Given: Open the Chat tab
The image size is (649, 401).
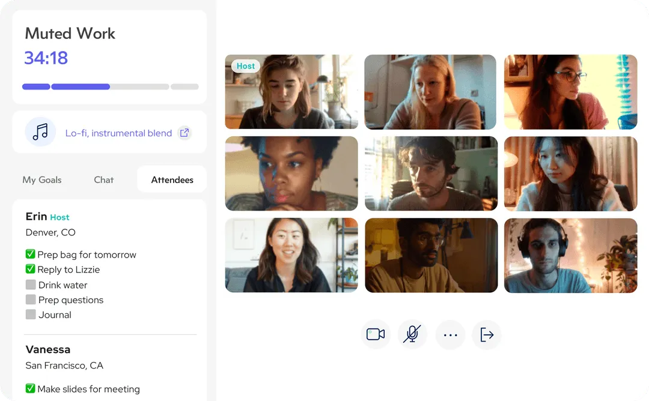Looking at the screenshot, I should coord(103,179).
